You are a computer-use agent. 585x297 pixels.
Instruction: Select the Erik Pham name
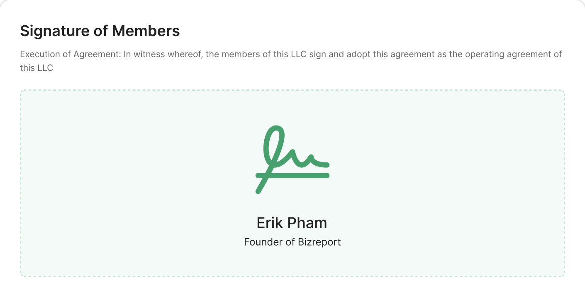pyautogui.click(x=292, y=223)
